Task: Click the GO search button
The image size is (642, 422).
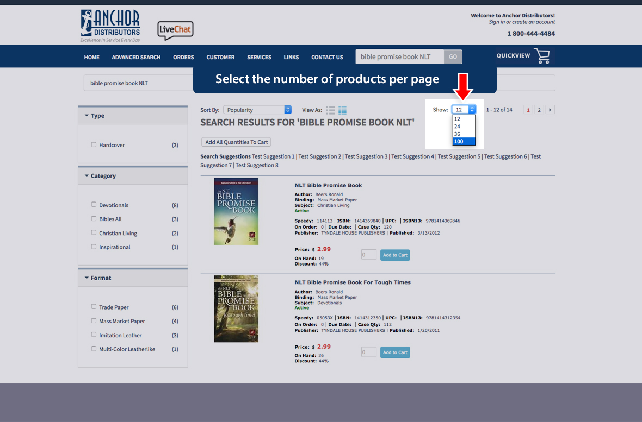Action: tap(453, 57)
